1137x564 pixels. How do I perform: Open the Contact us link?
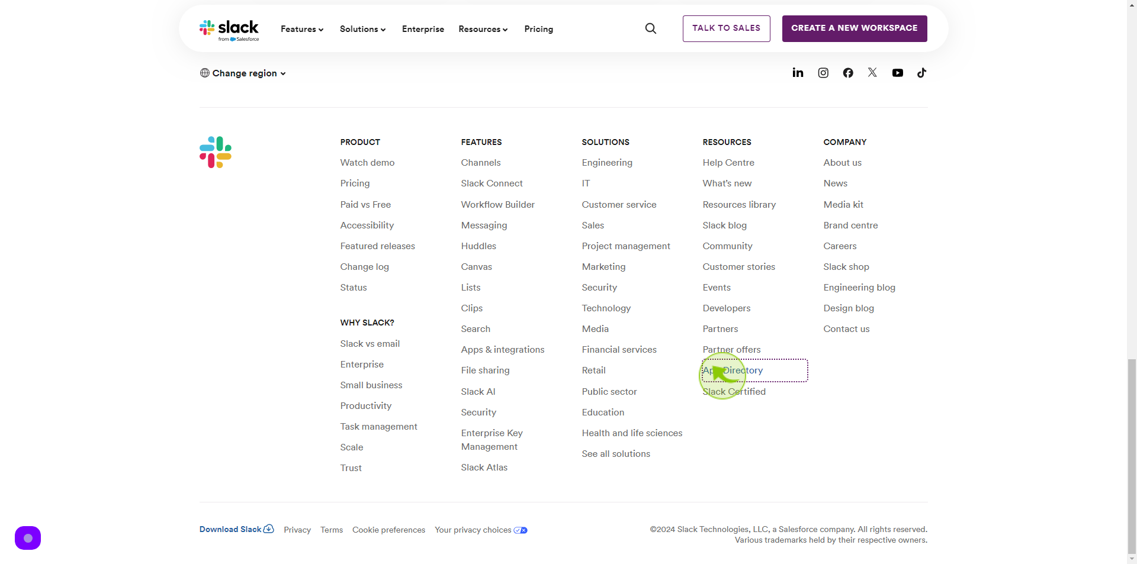click(x=847, y=329)
